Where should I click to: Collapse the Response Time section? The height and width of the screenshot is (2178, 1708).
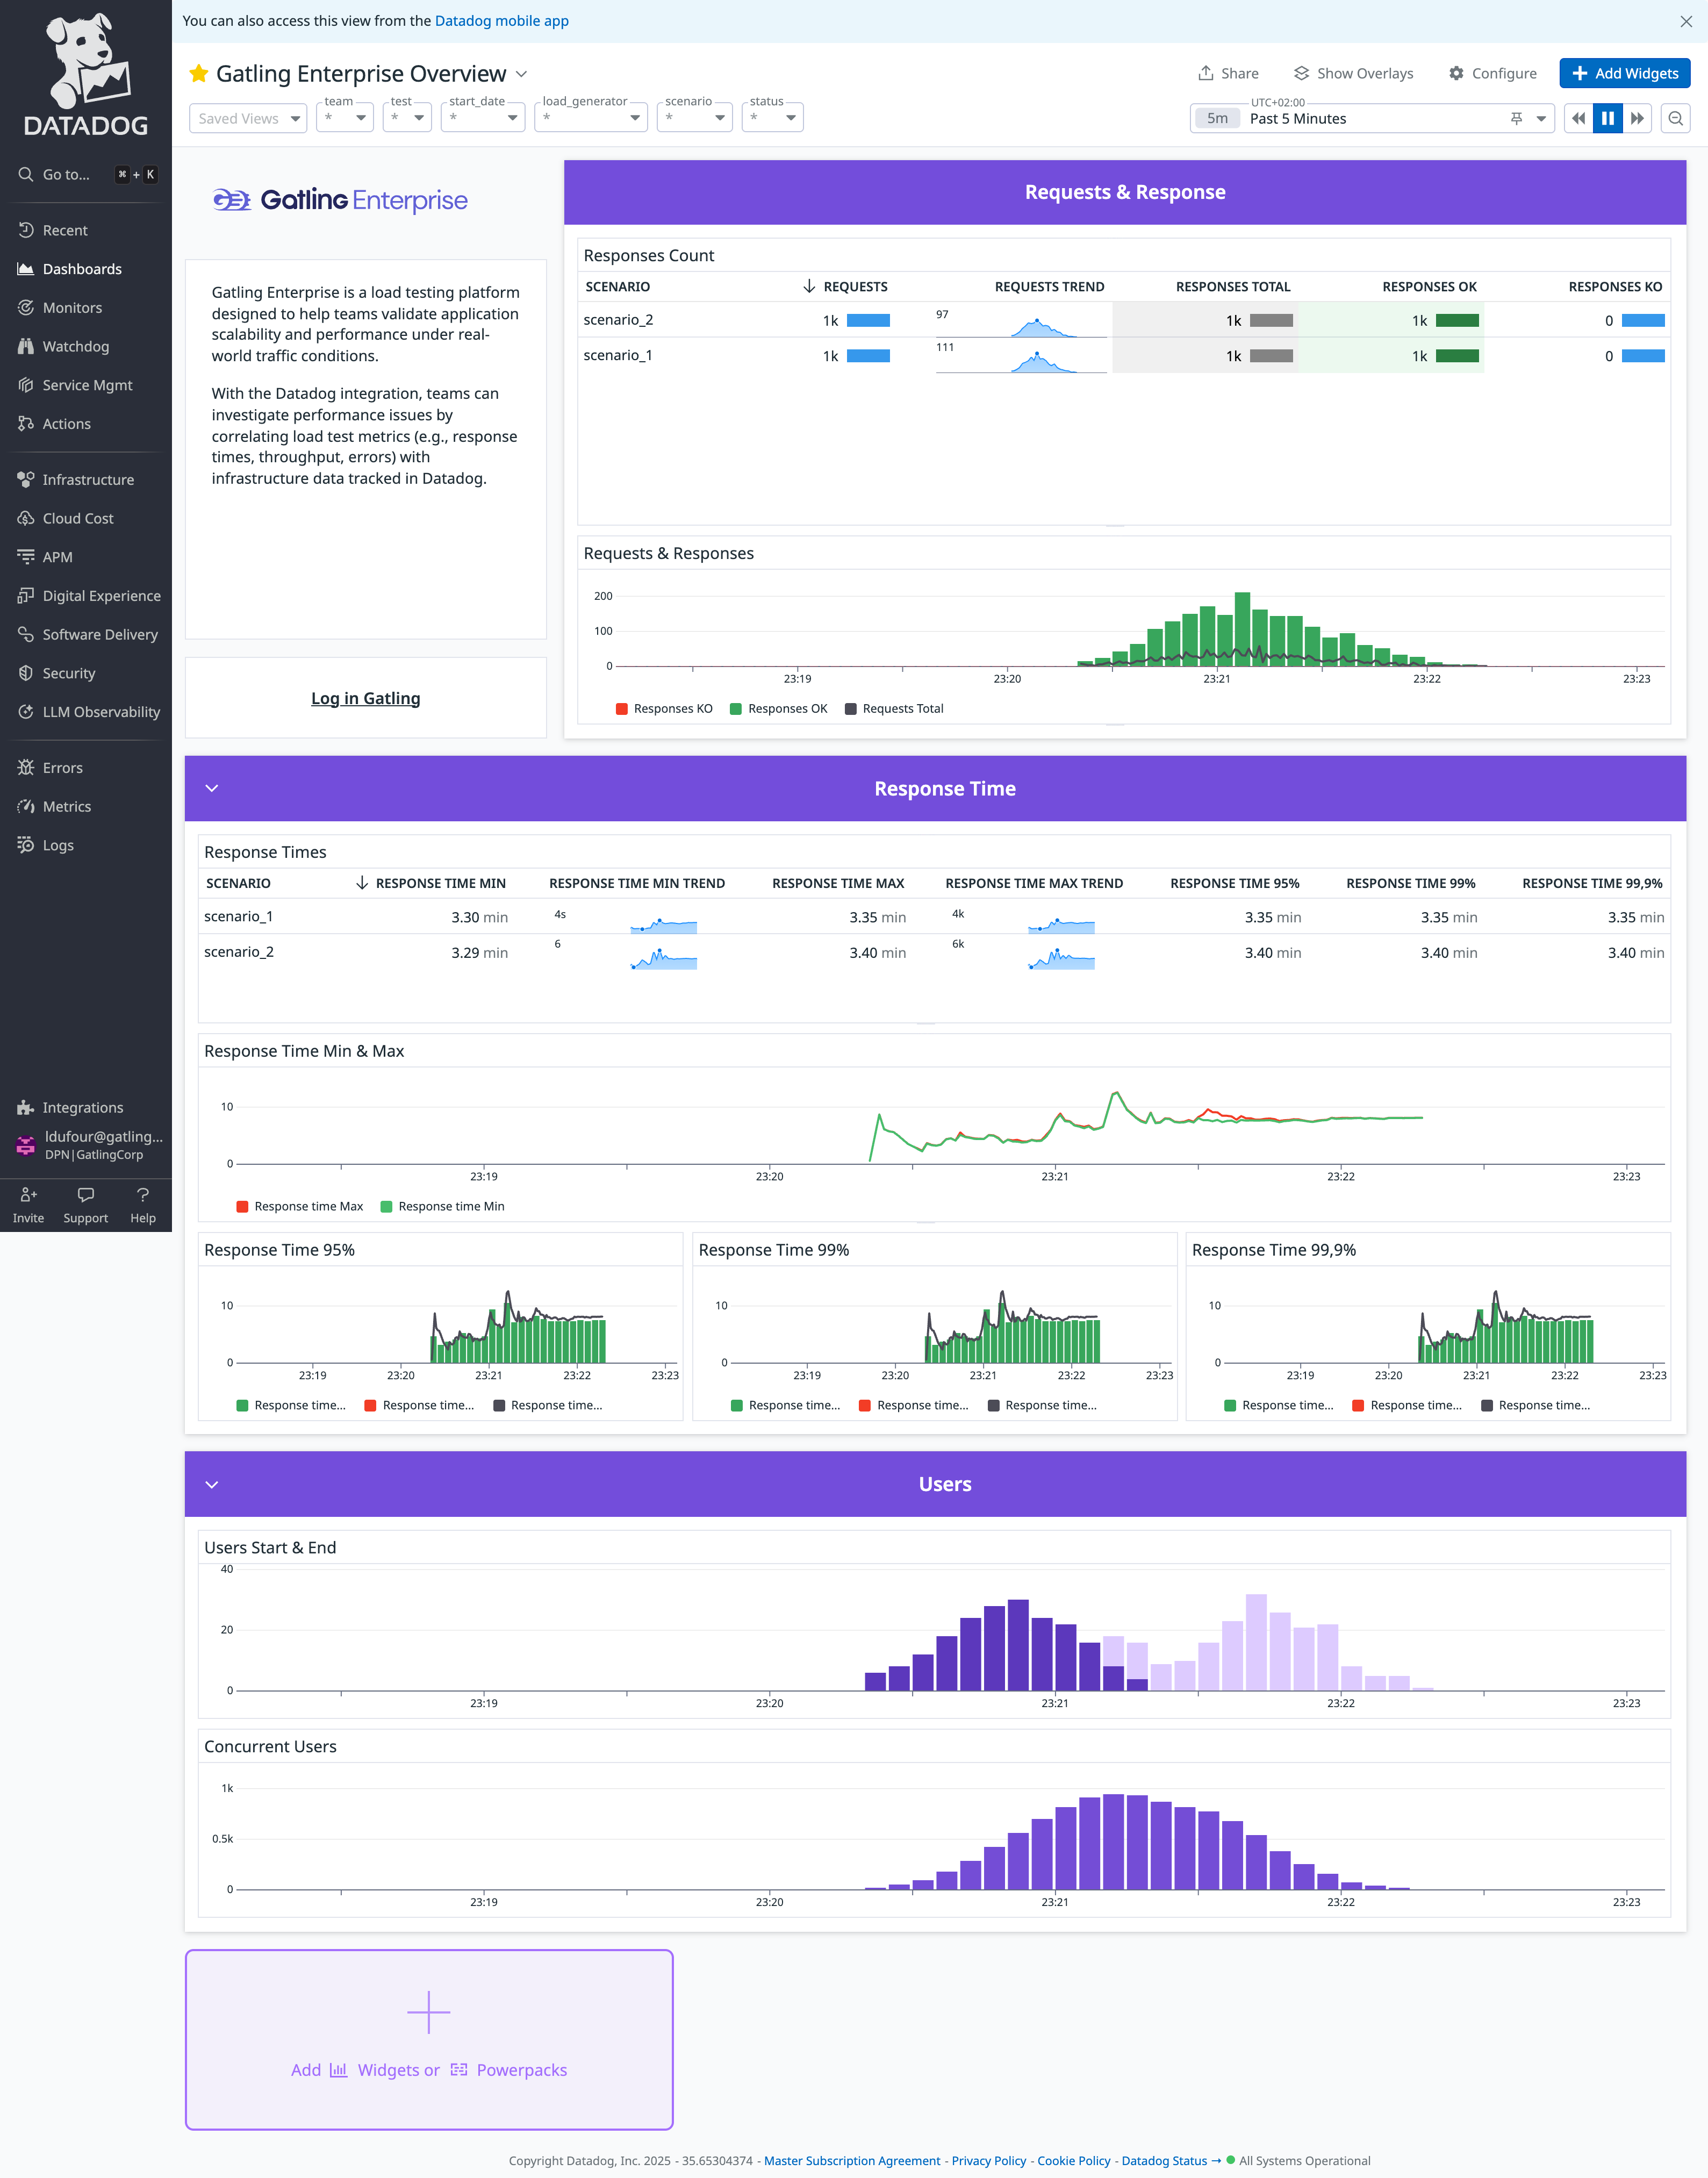click(212, 788)
